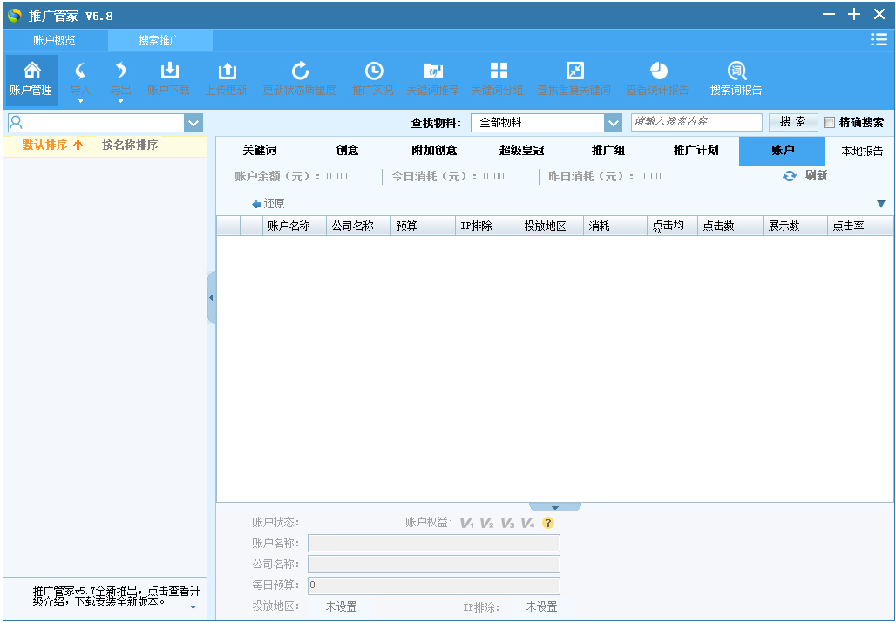Click the 账户下载 download icon
The width and height of the screenshot is (896, 623).
pyautogui.click(x=169, y=71)
